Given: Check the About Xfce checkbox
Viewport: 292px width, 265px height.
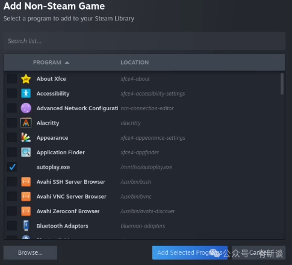Looking at the screenshot, I should (x=12, y=79).
